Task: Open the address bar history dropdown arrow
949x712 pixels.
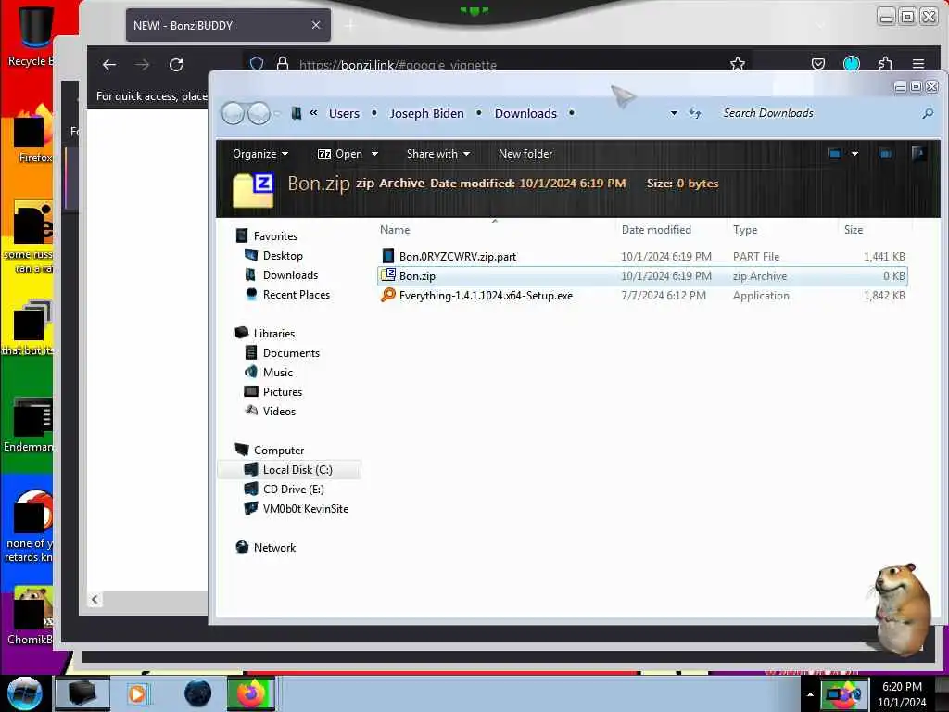Action: pyautogui.click(x=674, y=113)
